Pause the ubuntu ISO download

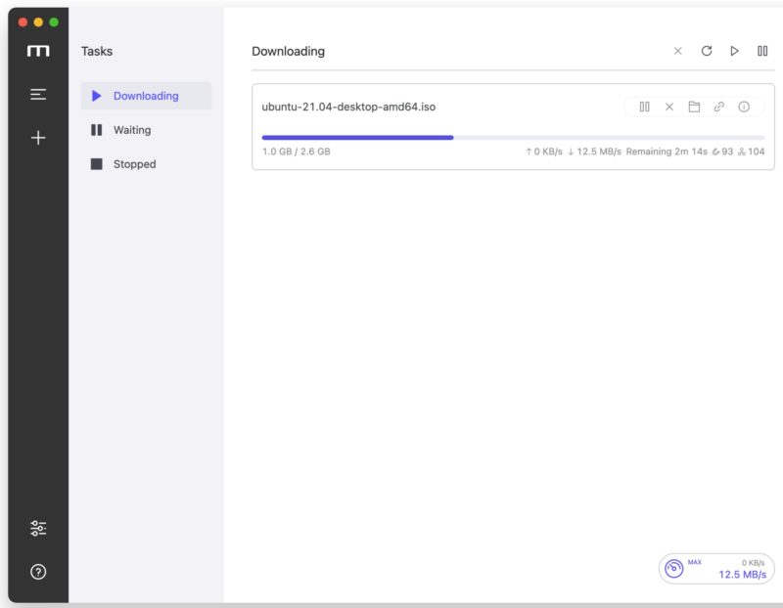(644, 107)
